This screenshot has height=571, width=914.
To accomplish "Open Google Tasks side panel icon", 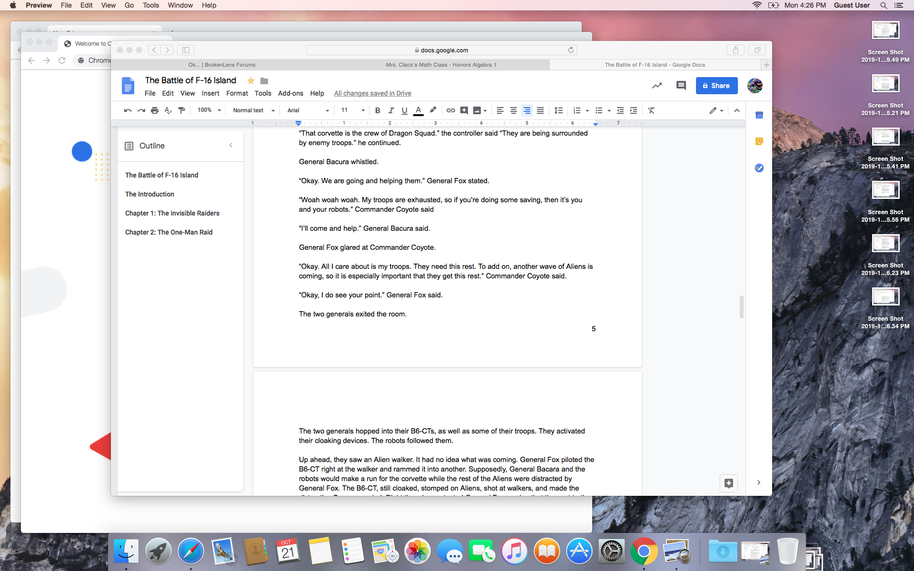I will [x=759, y=168].
